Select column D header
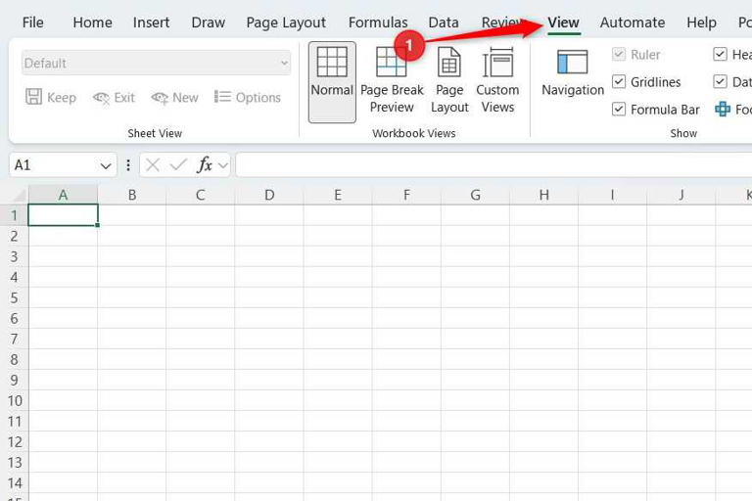This screenshot has width=752, height=501. pos(269,195)
